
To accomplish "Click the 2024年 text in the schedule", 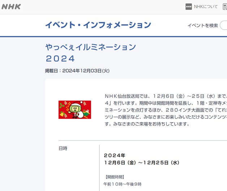I will [x=114, y=155].
